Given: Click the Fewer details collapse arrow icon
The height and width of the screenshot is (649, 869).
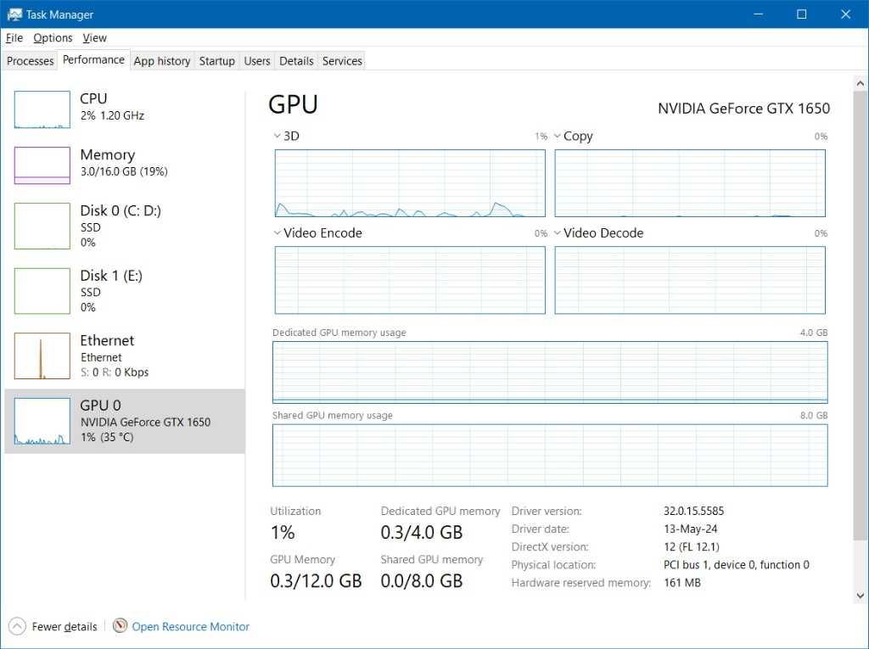Looking at the screenshot, I should click(x=17, y=626).
